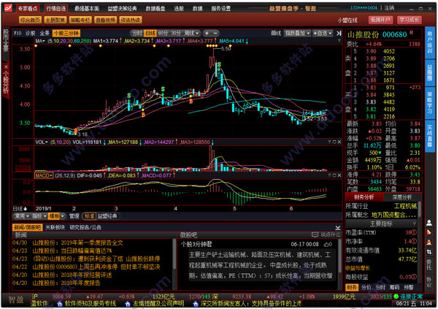438x309 pixels.
Task: Click the 说点什么 comment icon
Action: pyautogui.click(x=315, y=235)
